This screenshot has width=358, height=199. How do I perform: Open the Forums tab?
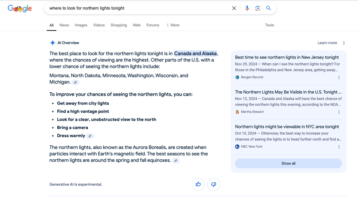153,25
